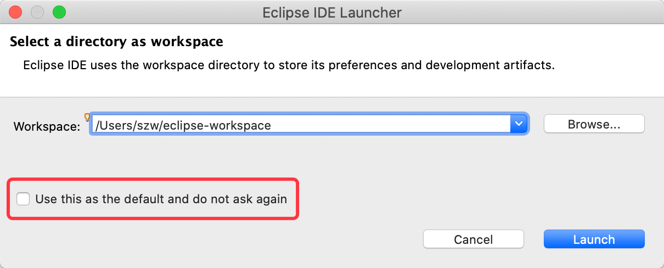The height and width of the screenshot is (268, 664).
Task: Click the content assist lightbulb icon
Action: click(87, 116)
